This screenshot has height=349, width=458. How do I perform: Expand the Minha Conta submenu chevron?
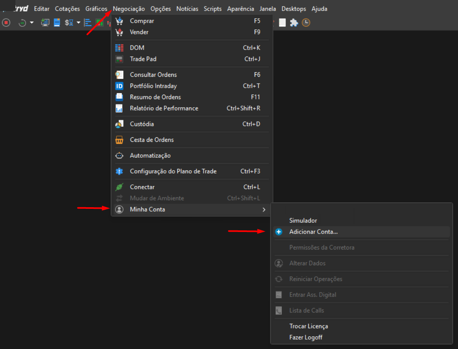pos(264,210)
